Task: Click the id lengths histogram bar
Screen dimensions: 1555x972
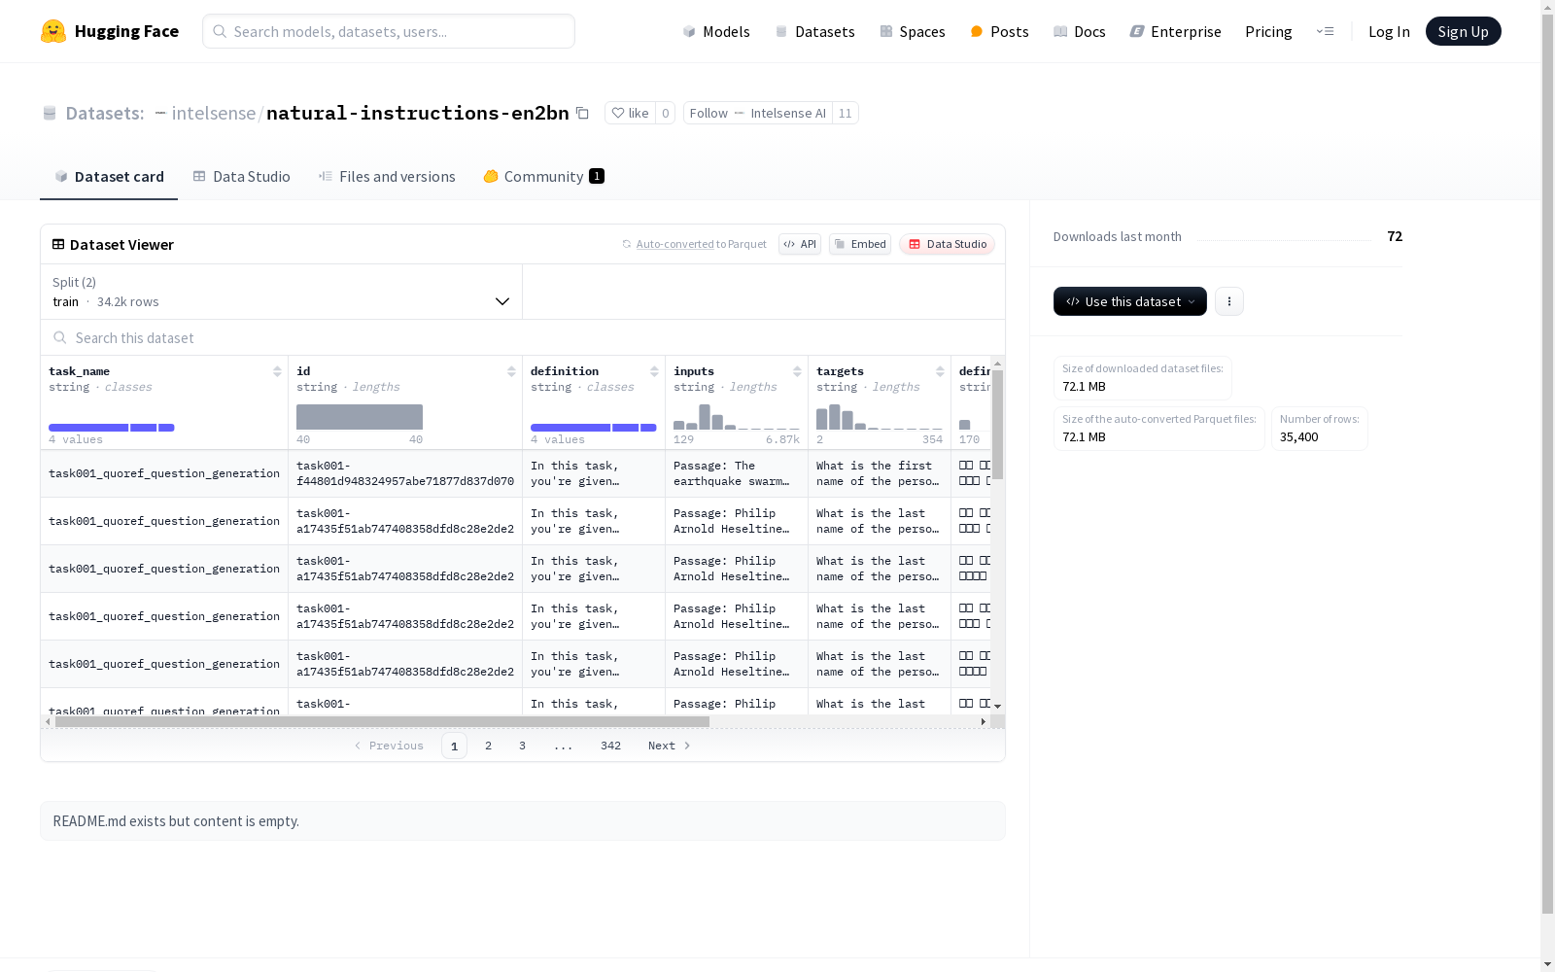Action: [360, 417]
